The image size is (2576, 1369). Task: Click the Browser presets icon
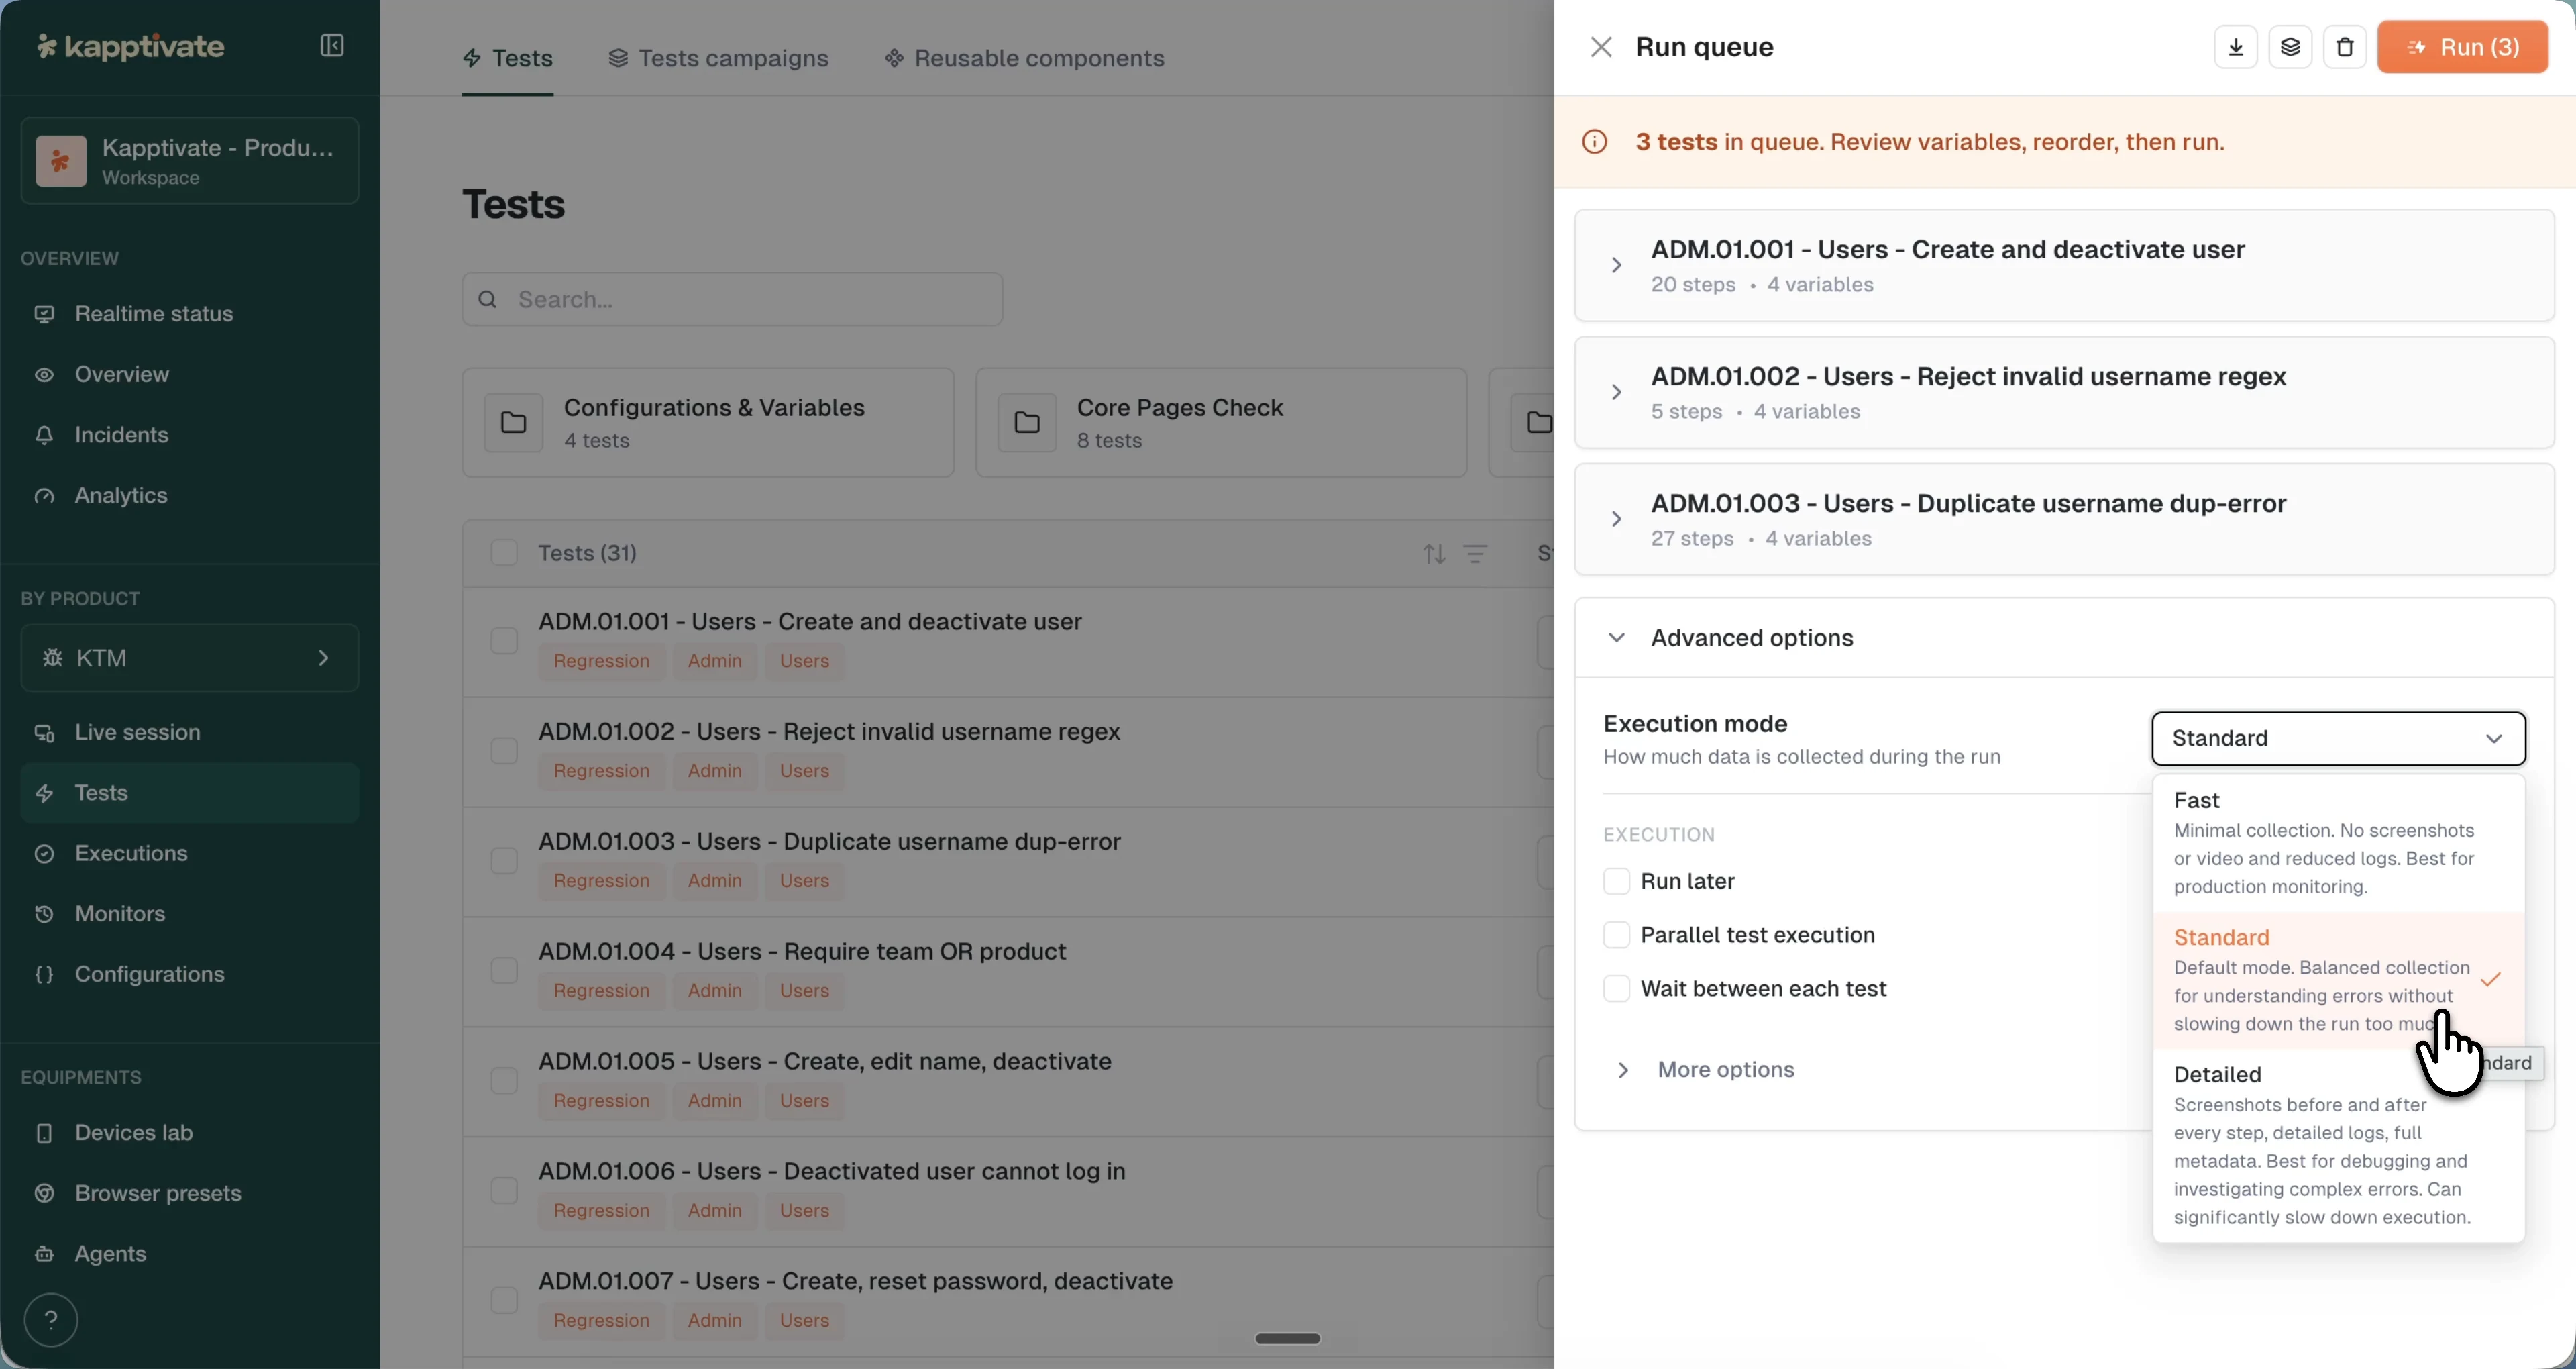click(44, 1194)
